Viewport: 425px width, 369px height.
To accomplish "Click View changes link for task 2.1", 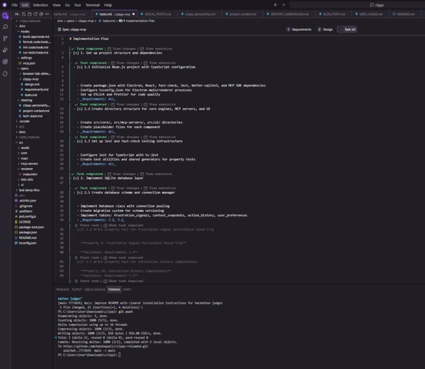I will click(x=127, y=188).
